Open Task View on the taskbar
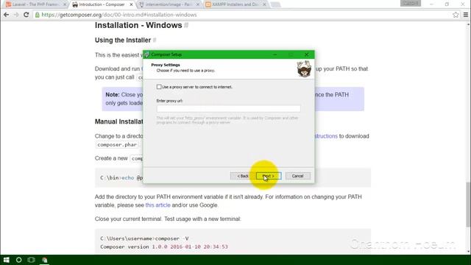Viewport: 471px width, 265px height. 31,260
